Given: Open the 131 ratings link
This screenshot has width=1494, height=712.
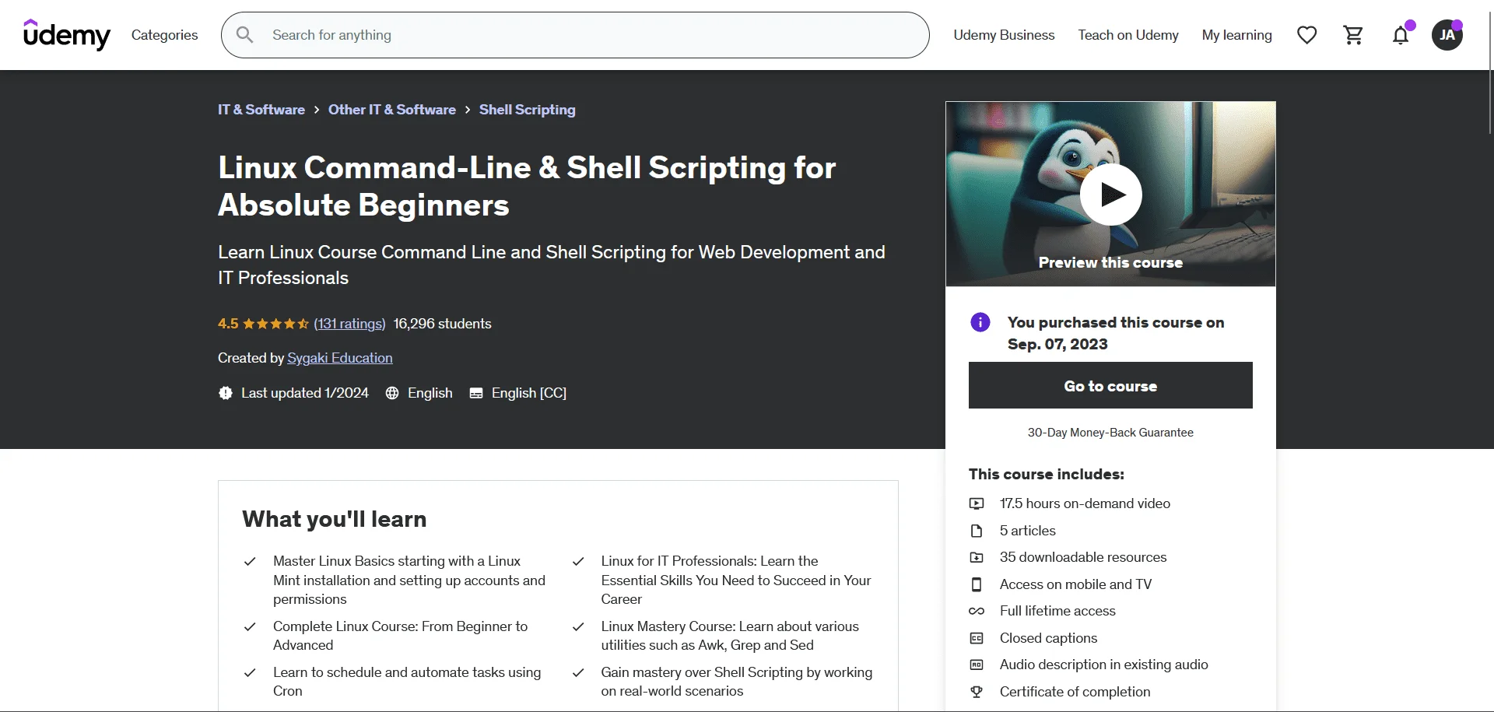Looking at the screenshot, I should pyautogui.click(x=349, y=324).
